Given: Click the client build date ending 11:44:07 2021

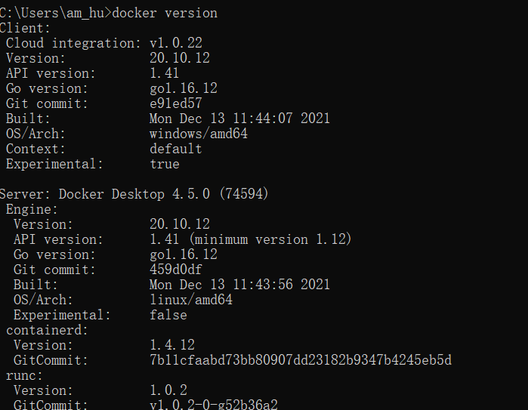Looking at the screenshot, I should pos(239,119).
